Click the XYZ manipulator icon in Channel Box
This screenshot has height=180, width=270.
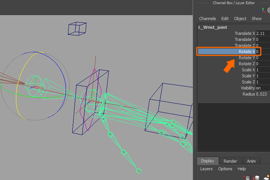click(262, 10)
